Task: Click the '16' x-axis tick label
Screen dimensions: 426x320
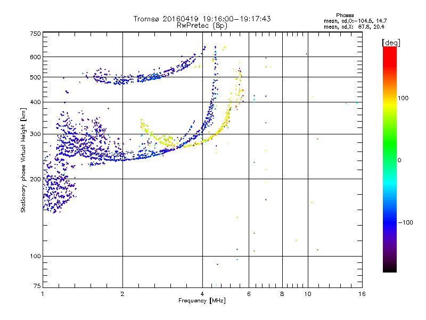Action: pyautogui.click(x=362, y=294)
